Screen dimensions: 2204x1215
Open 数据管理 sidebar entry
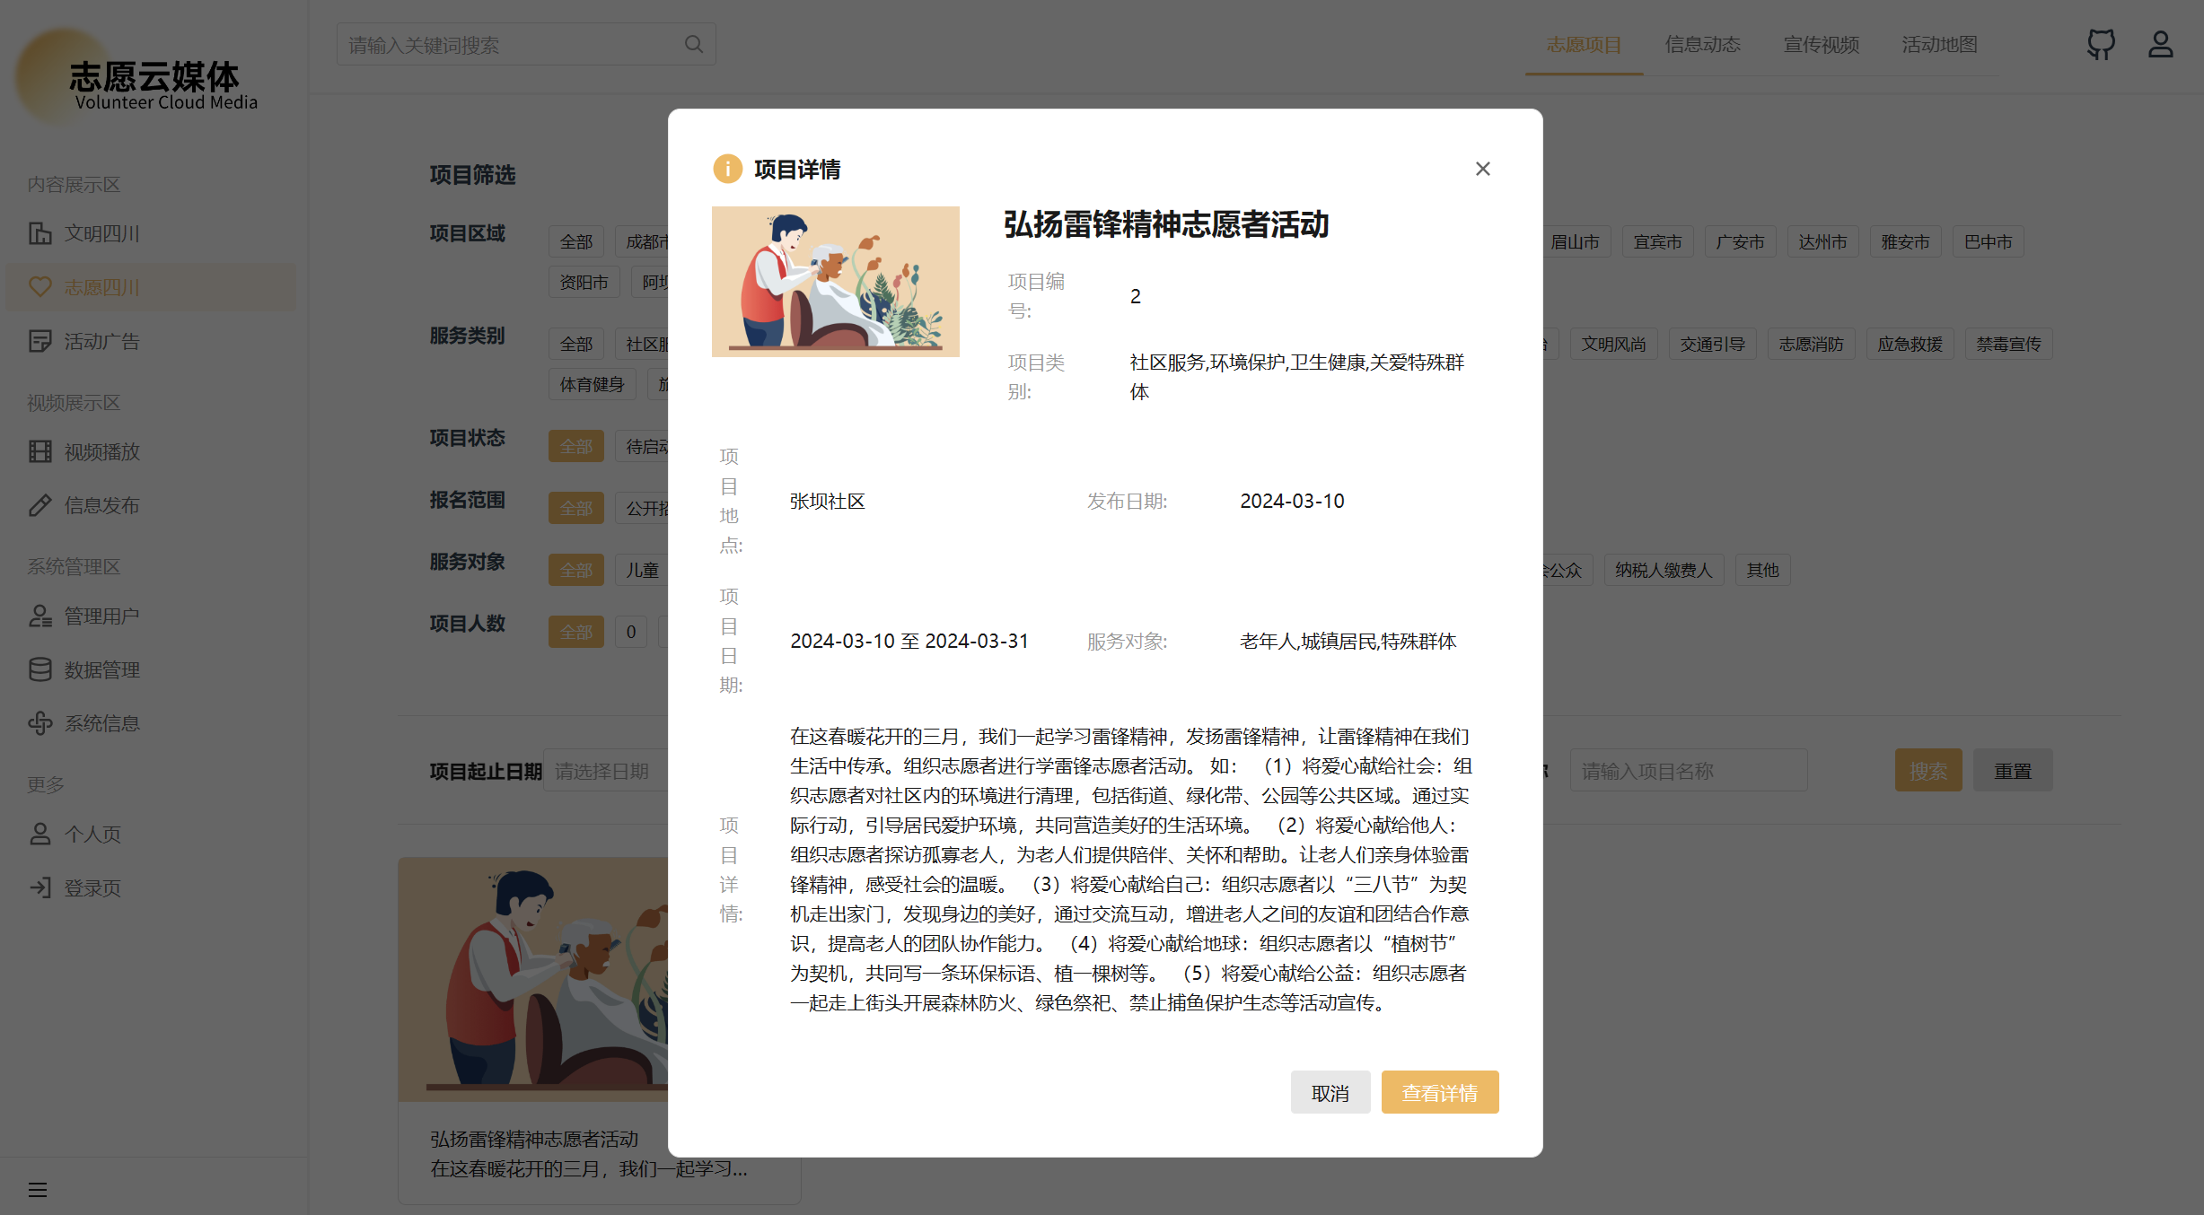click(101, 669)
